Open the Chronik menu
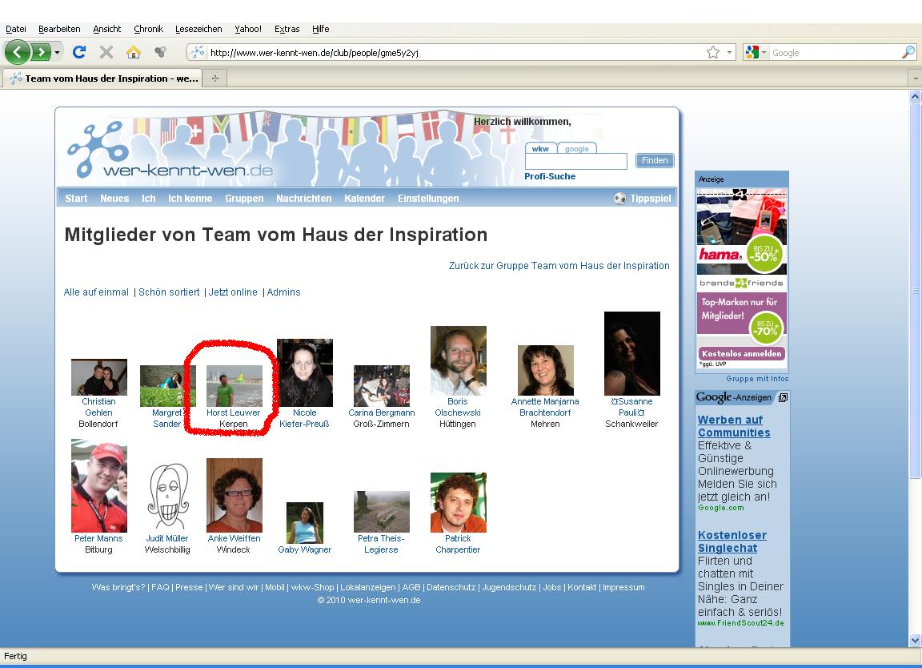Viewport: 922px width, 668px height. pyautogui.click(x=148, y=29)
